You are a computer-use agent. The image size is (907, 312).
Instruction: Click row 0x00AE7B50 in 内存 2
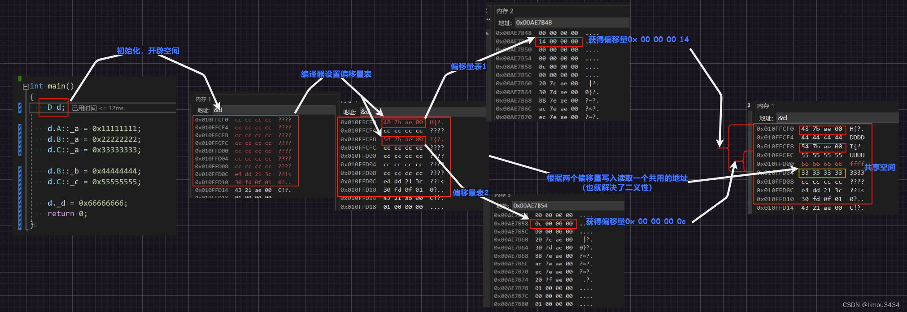pos(547,50)
